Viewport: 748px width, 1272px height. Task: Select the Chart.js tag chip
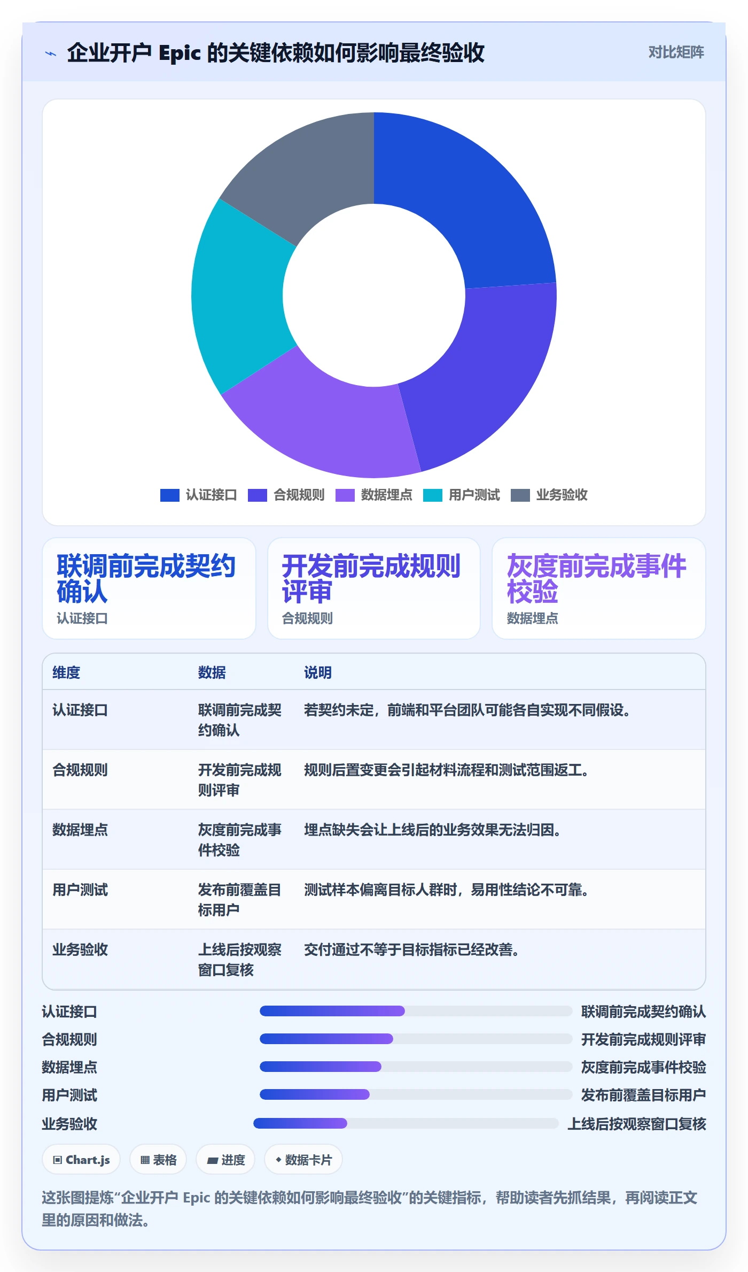[81, 1160]
